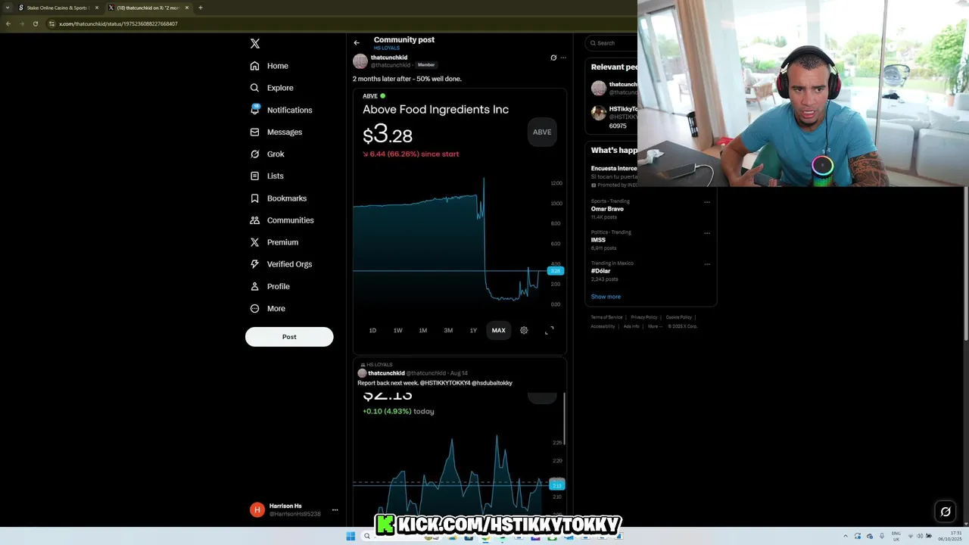This screenshot has height=545, width=969.
Task: Click the browser back button
Action: [8, 23]
